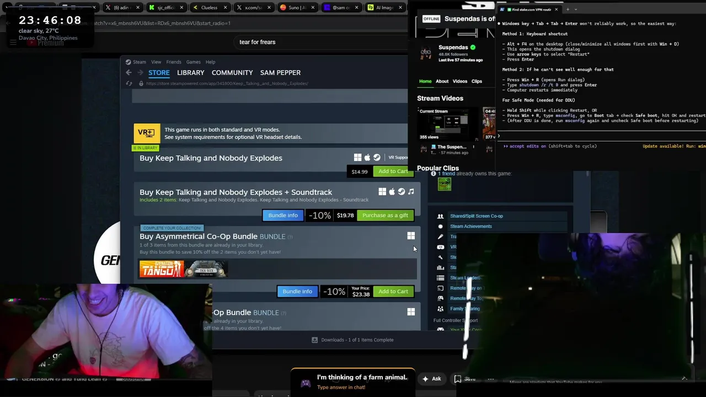The height and width of the screenshot is (397, 706).
Task: Click the Steam Leaderboards list icon
Action: pos(440,278)
